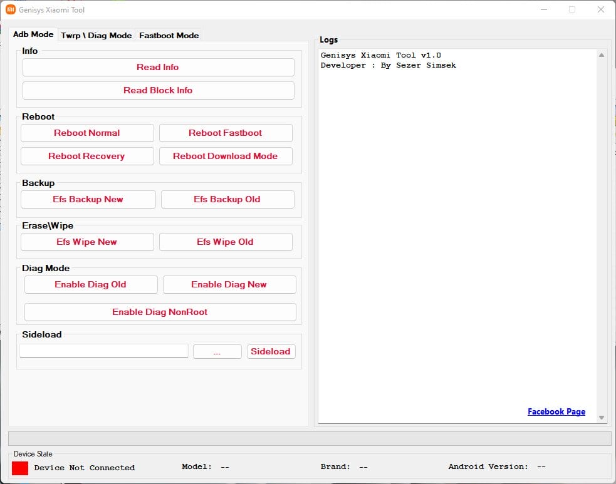Click the Read Info button
The image size is (616, 484).
point(158,67)
